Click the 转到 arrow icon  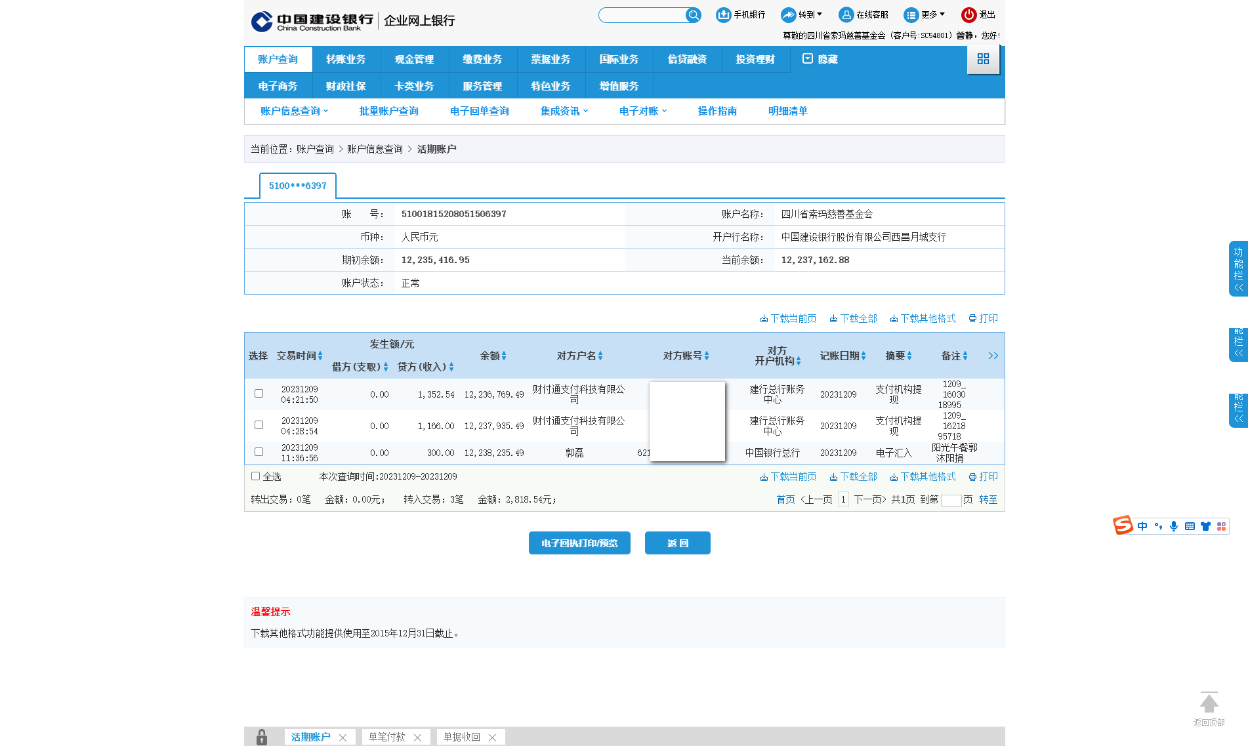788,14
